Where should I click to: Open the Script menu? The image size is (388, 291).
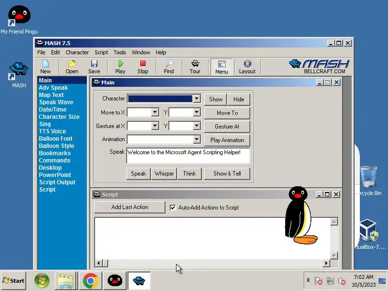point(101,52)
